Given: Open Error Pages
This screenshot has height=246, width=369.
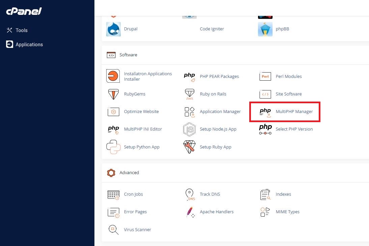Looking at the screenshot, I should (x=135, y=212).
